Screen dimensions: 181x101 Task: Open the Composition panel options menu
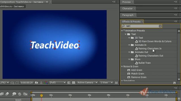[114, 2]
